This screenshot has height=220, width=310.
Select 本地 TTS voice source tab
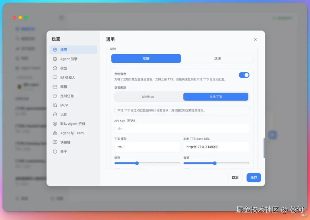coord(216,97)
